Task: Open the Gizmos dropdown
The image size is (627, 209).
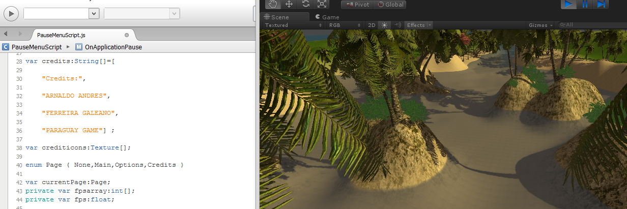Action: (x=540, y=25)
